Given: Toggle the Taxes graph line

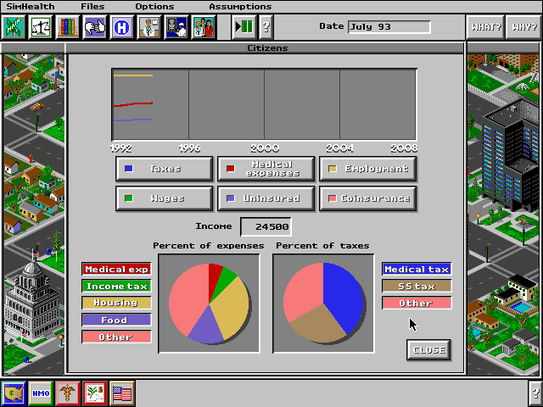Looking at the screenshot, I should coord(165,169).
